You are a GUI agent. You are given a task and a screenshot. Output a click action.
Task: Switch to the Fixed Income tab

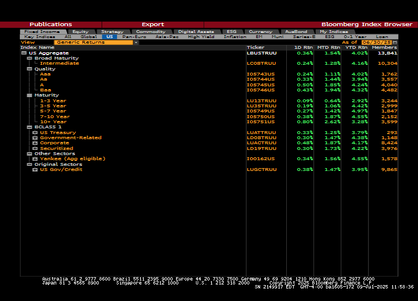(42, 32)
